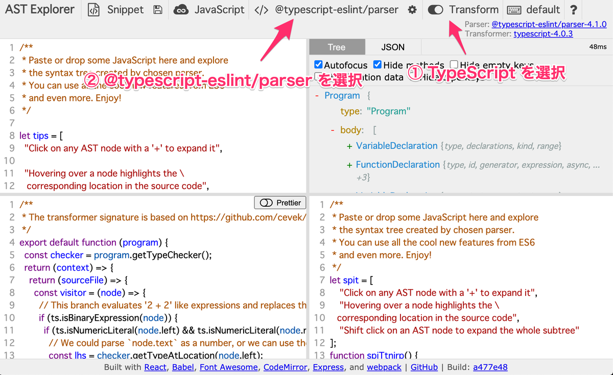
Task: Check the Hide empty keys checkbox
Action: pyautogui.click(x=454, y=65)
